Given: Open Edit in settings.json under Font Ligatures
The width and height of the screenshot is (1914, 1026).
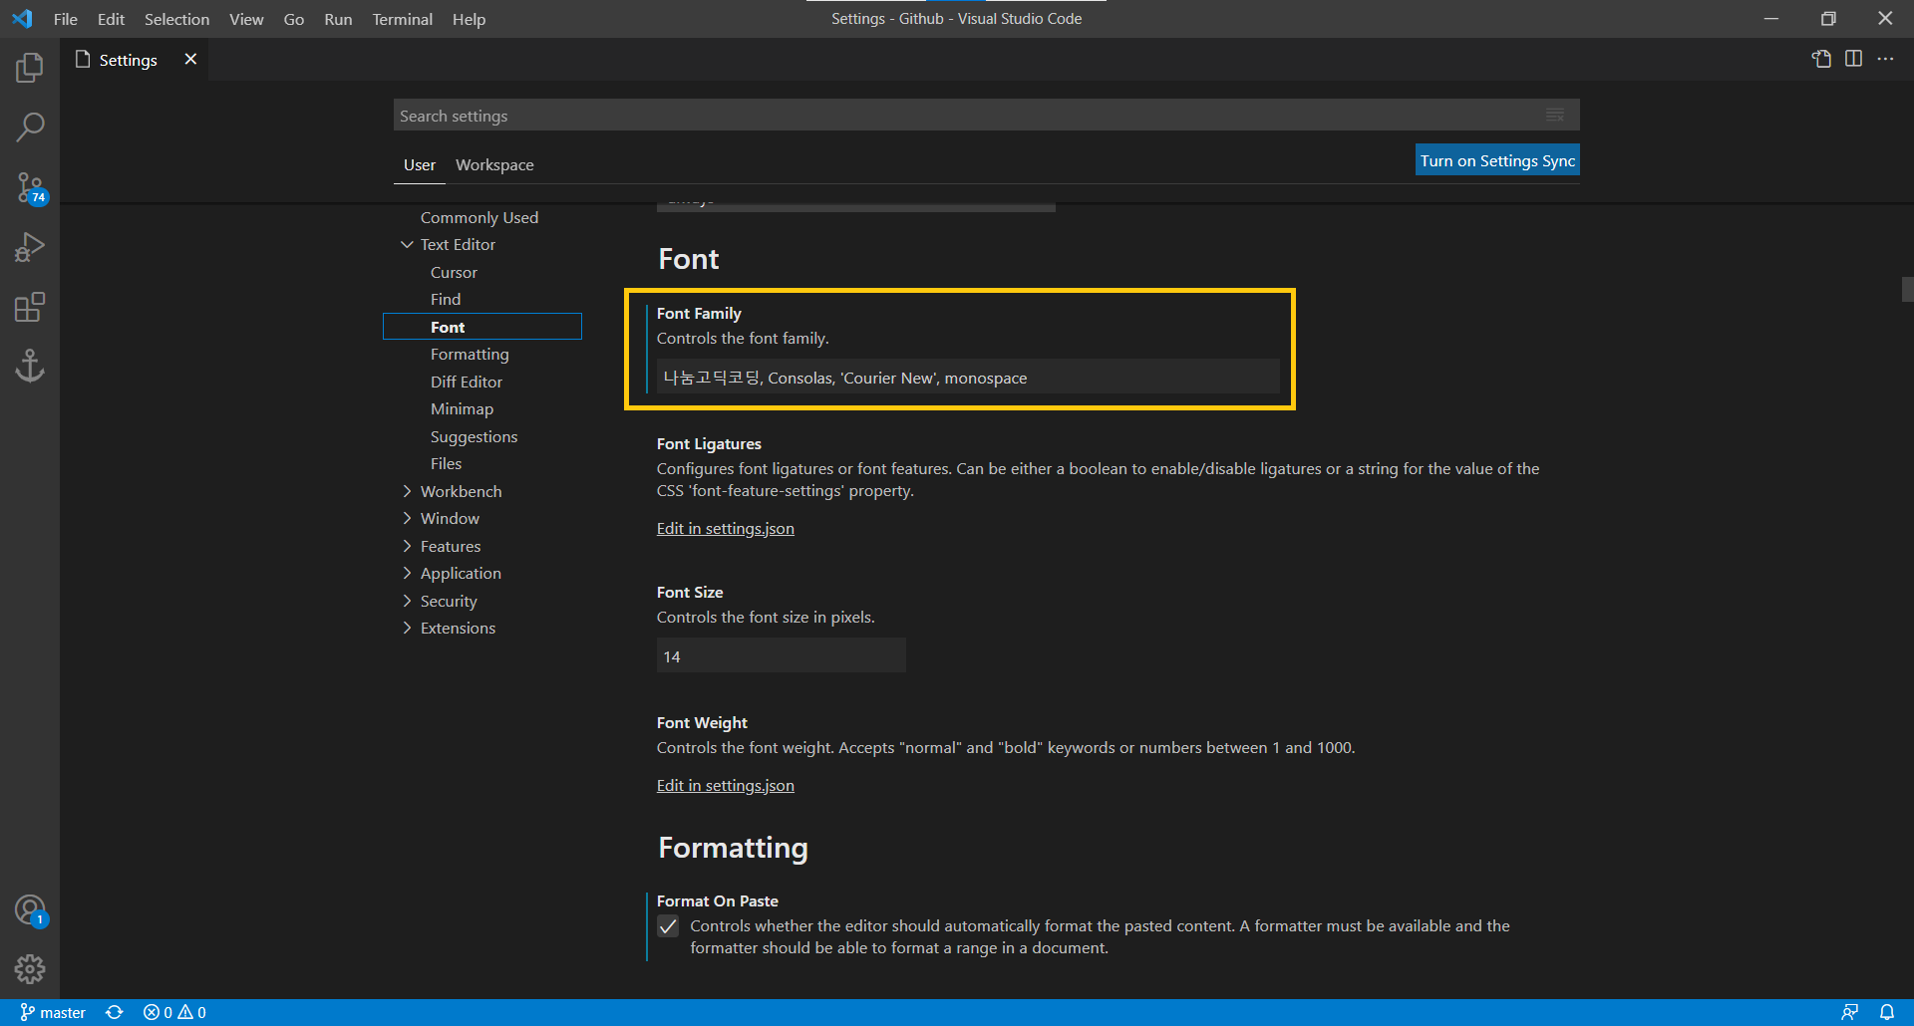Looking at the screenshot, I should coord(725,528).
